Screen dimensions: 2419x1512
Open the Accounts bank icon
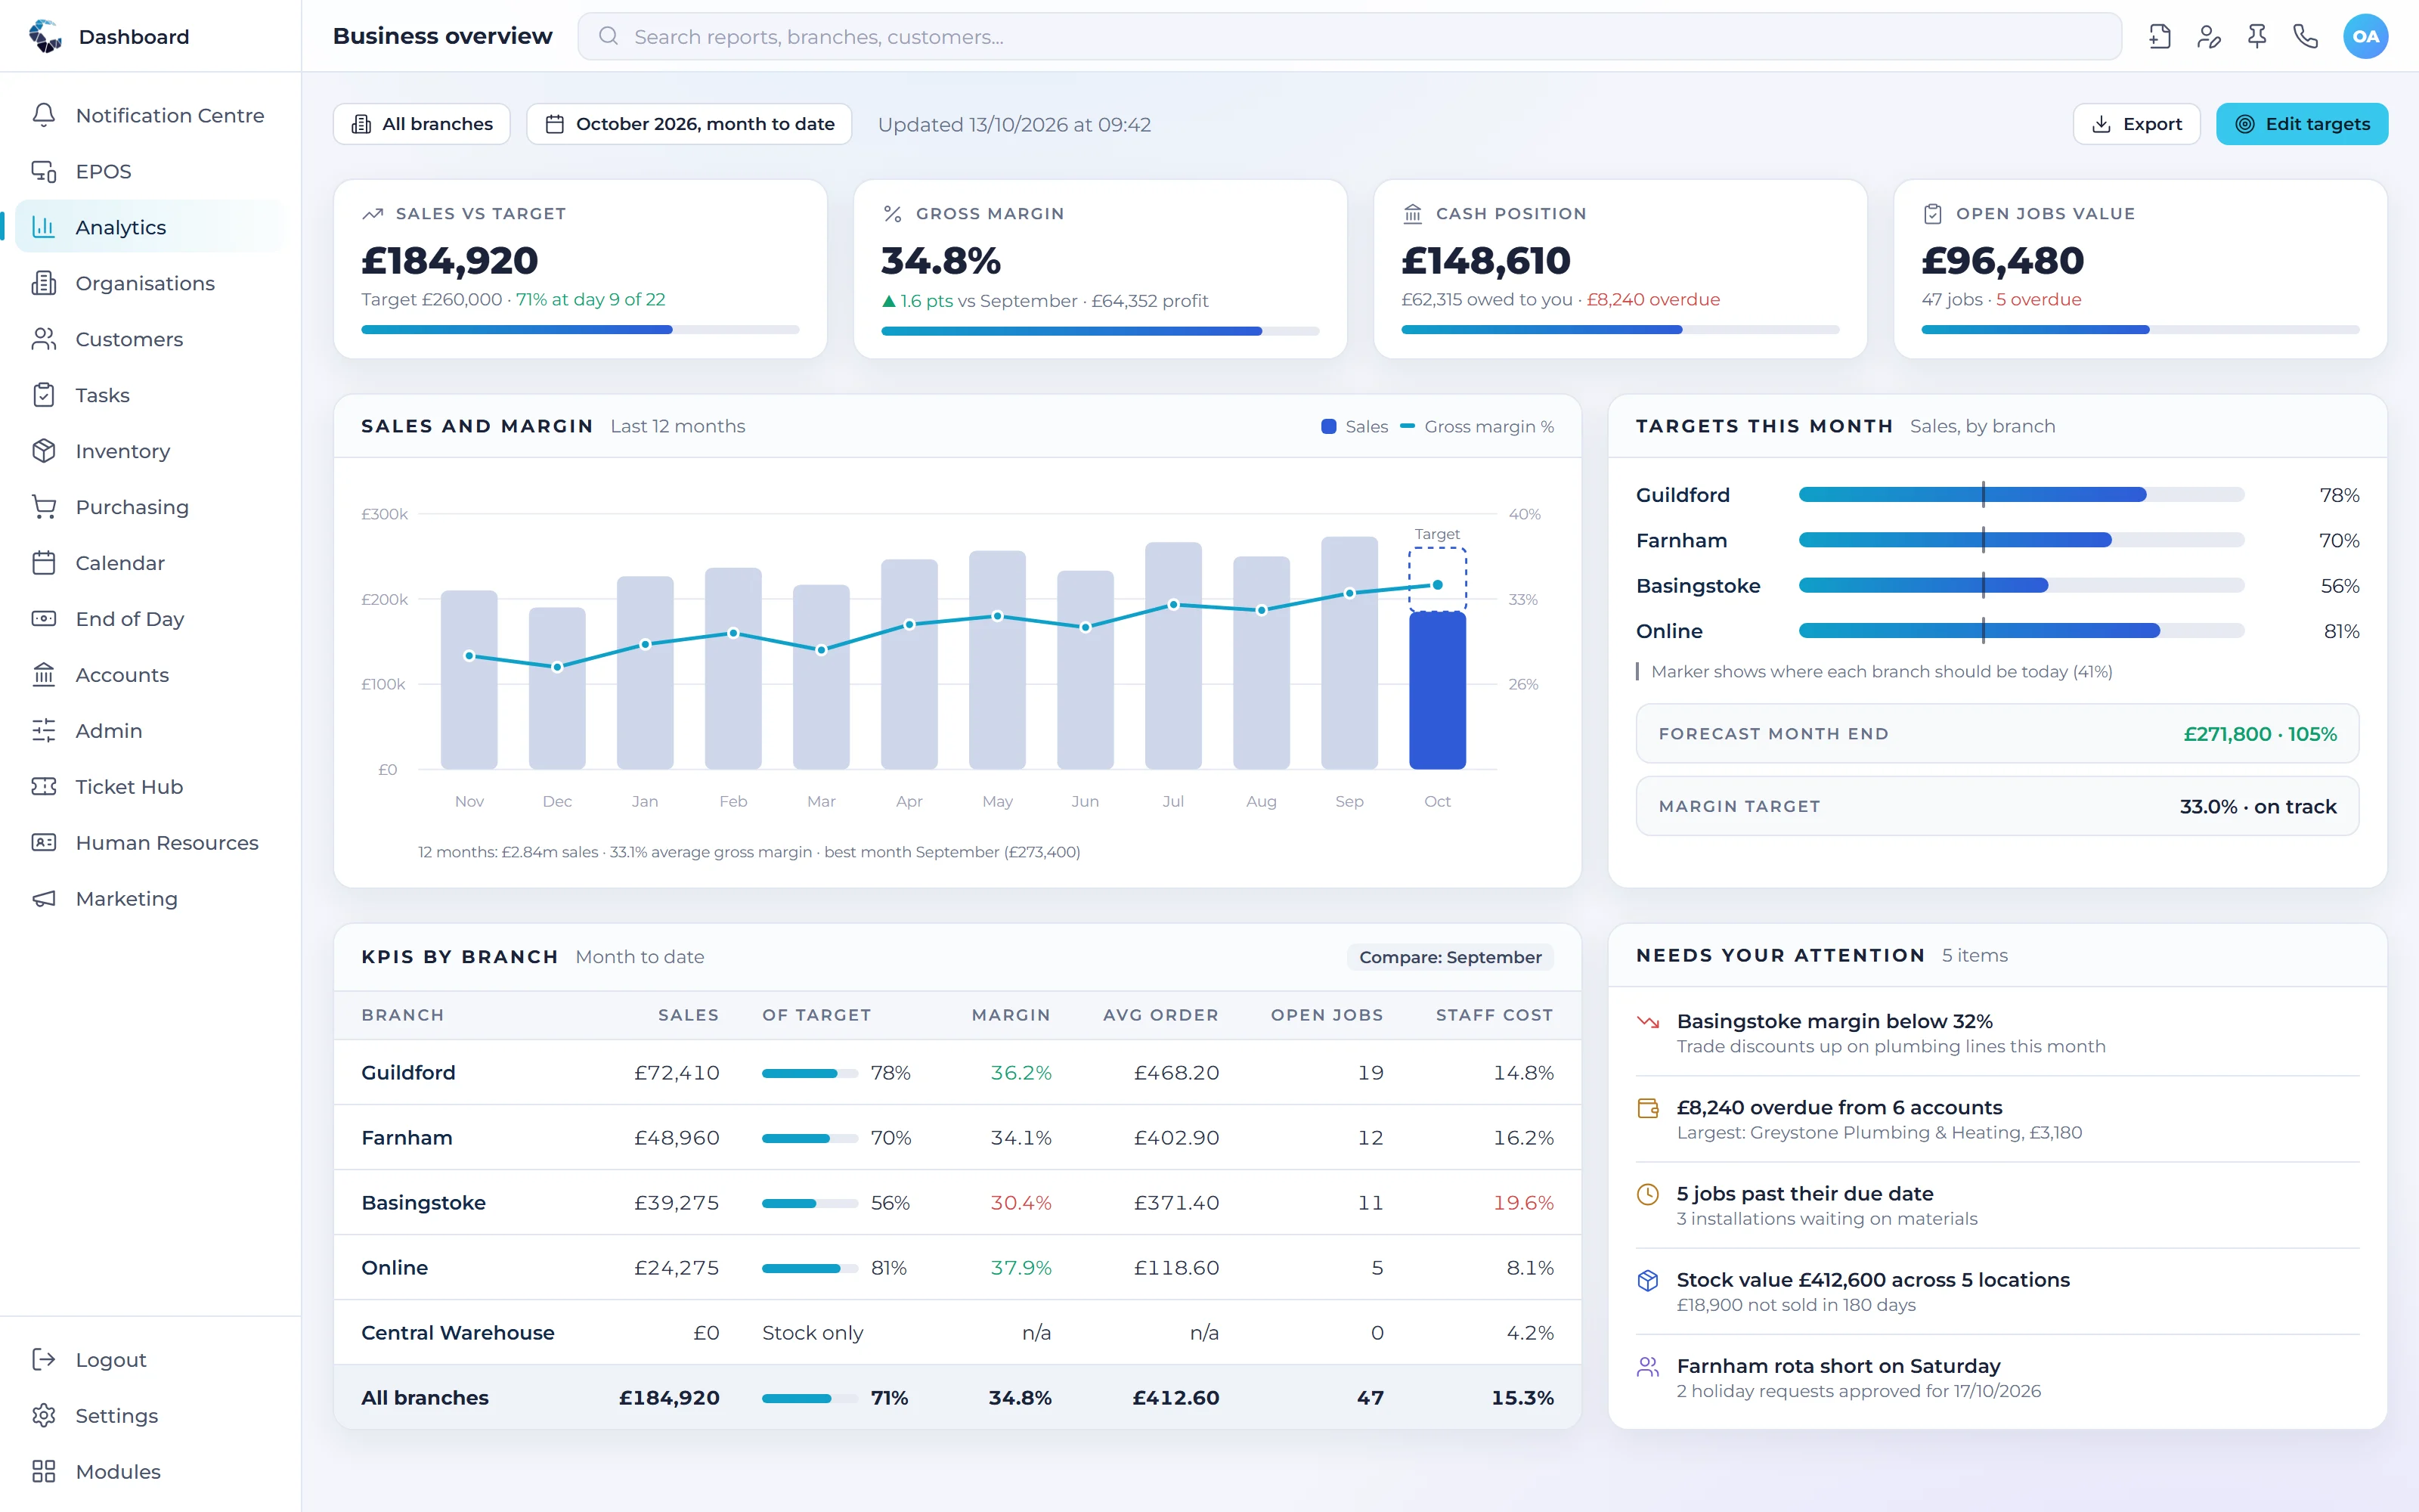click(x=44, y=675)
